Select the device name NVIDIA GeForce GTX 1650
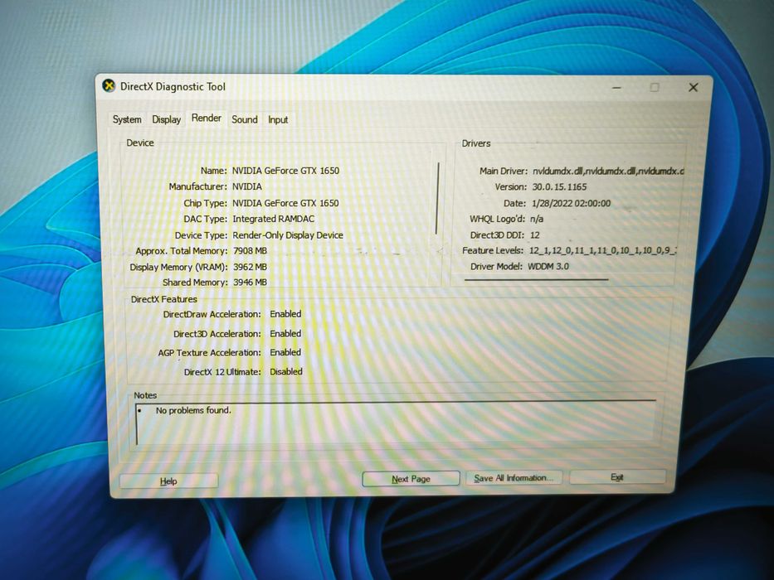This screenshot has height=580, width=774. (286, 171)
